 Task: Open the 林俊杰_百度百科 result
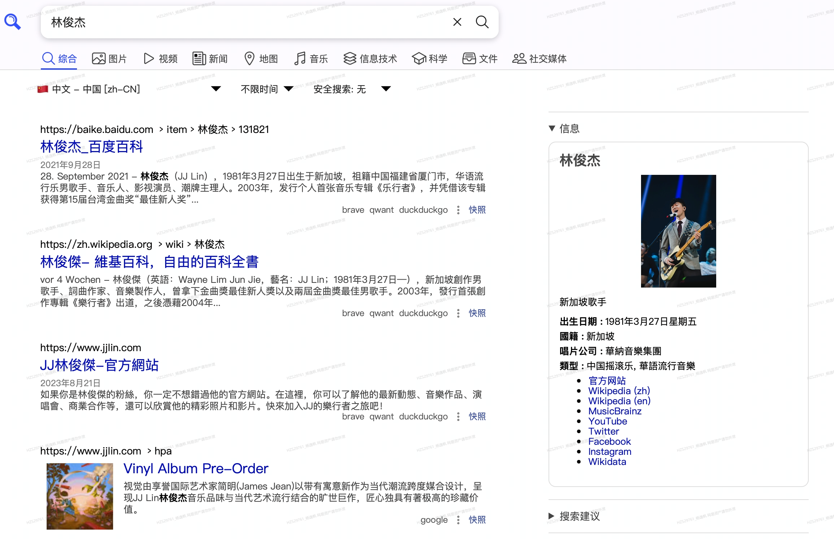coord(91,147)
